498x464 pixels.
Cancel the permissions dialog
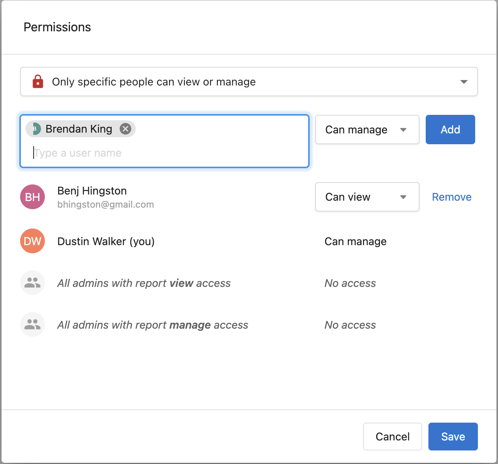coord(392,437)
